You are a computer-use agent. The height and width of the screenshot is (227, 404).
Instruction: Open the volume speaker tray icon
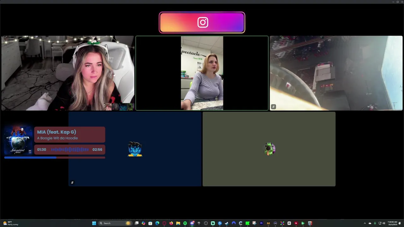(384, 223)
